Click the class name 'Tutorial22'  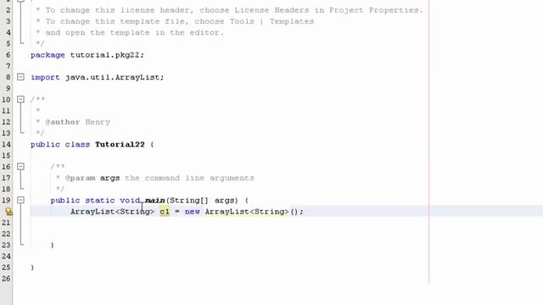coord(120,144)
